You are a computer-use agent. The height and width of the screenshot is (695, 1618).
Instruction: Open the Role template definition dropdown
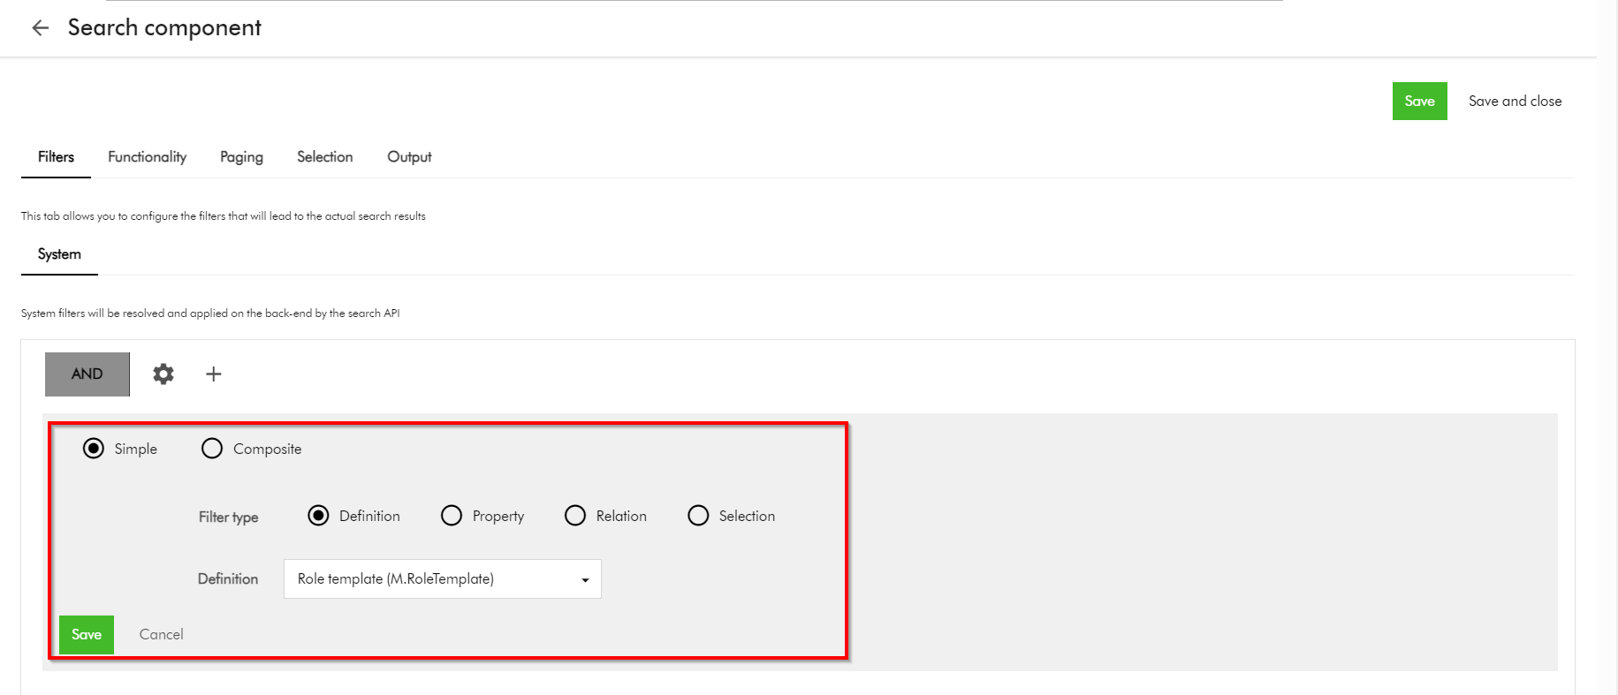(x=442, y=579)
